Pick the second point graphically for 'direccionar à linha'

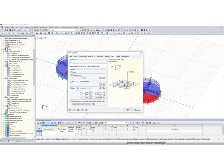104,88
